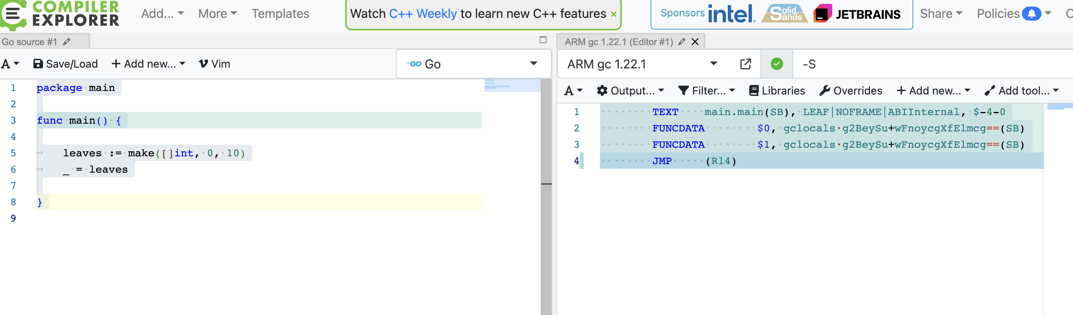Open the More menu

coord(217,14)
